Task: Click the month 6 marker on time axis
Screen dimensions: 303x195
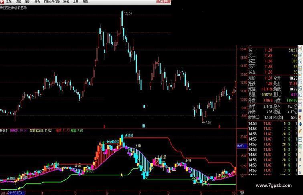Action: (x=107, y=193)
